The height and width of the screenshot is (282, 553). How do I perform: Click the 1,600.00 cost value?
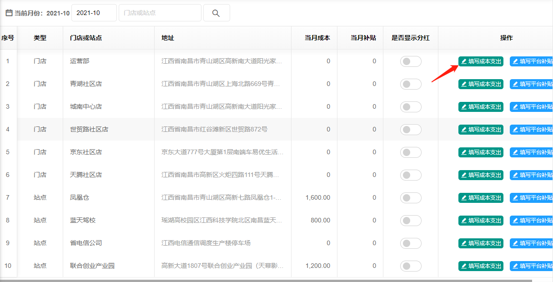point(318,198)
